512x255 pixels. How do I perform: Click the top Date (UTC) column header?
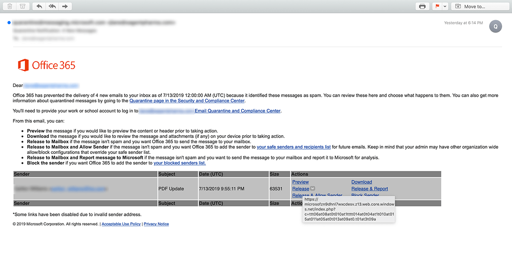233,174
